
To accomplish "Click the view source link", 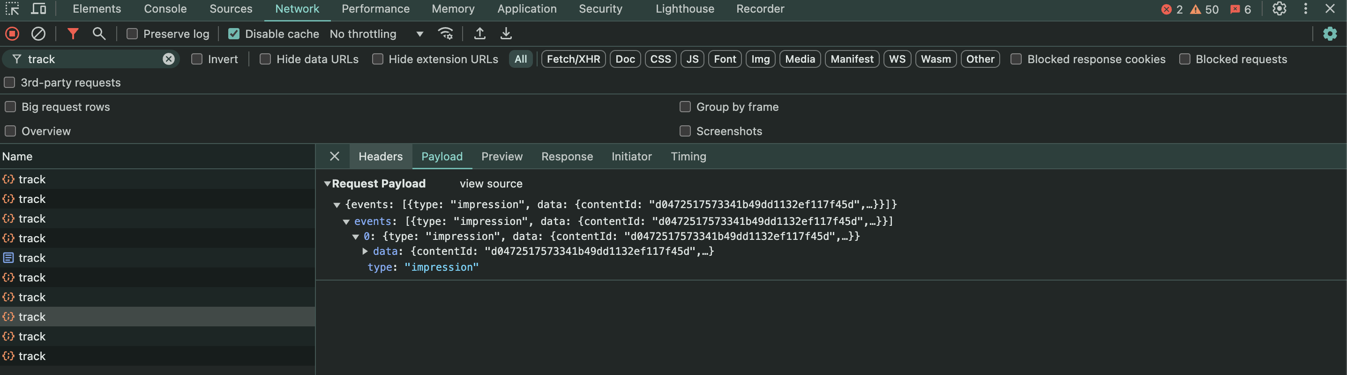I will coord(491,184).
